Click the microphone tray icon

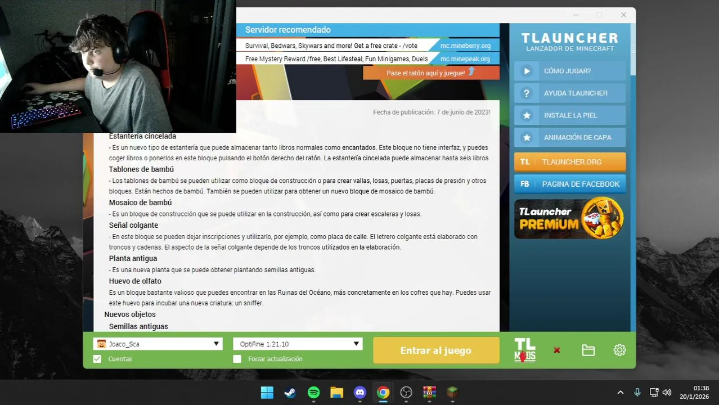pyautogui.click(x=637, y=393)
